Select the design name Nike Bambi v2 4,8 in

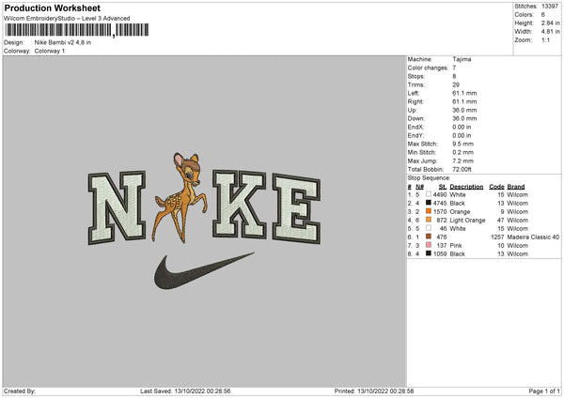(x=63, y=42)
